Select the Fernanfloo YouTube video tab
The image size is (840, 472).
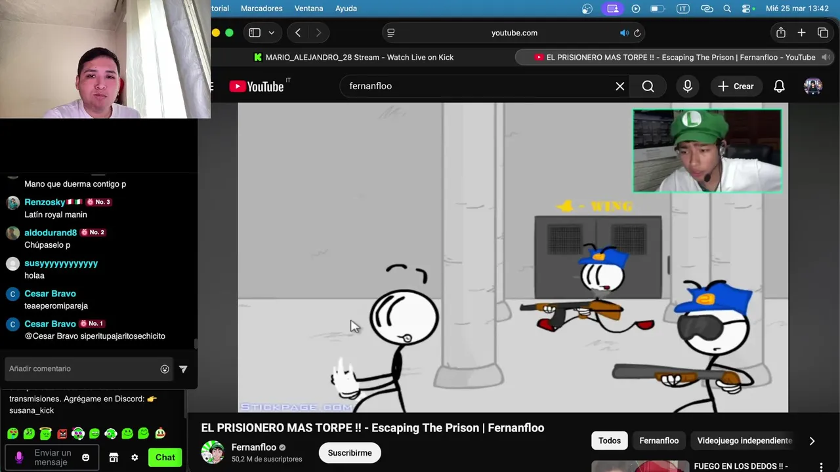tap(675, 57)
